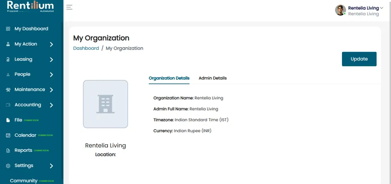Expand the People submenu chevron

51,74
